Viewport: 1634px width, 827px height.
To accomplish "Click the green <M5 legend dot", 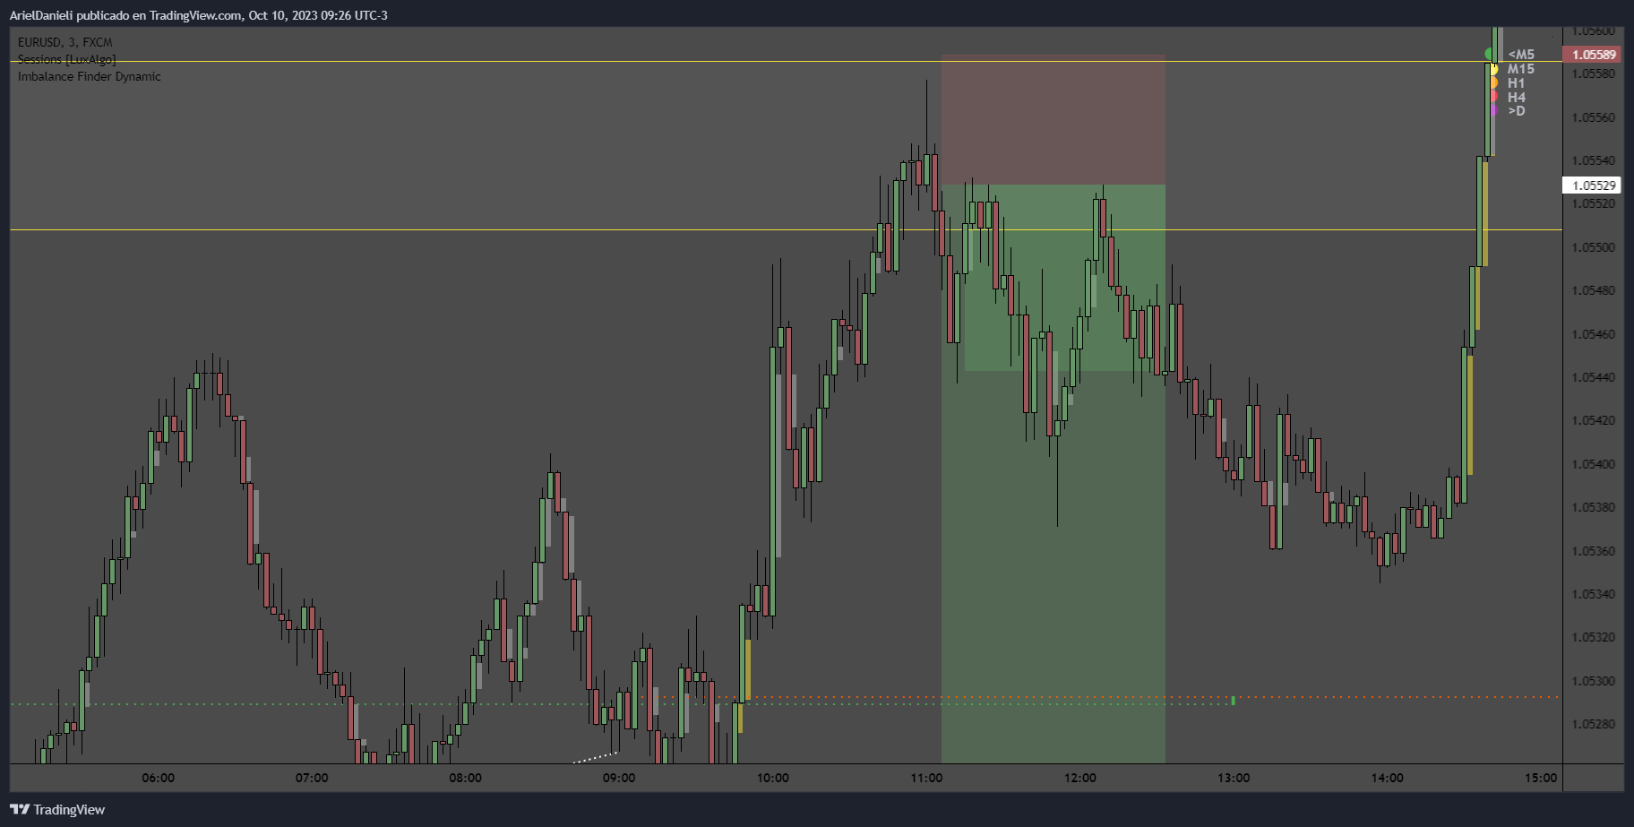I will (1490, 55).
